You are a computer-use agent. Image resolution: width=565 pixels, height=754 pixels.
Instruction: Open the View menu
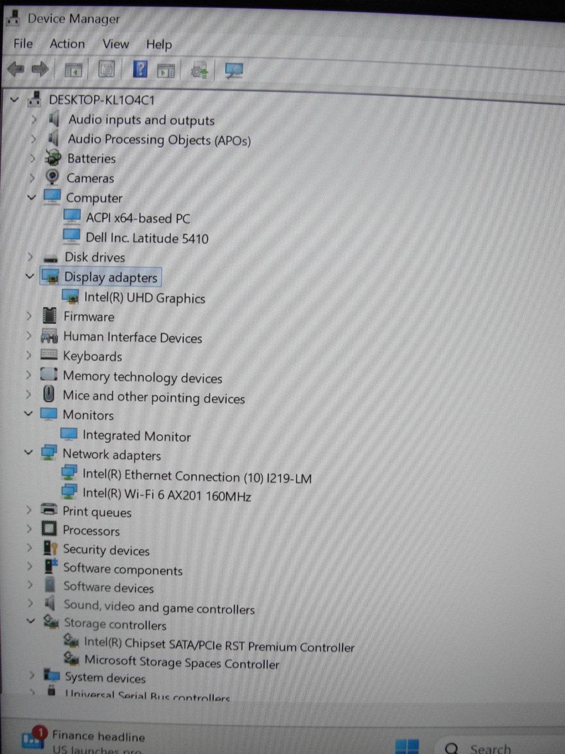click(x=116, y=44)
